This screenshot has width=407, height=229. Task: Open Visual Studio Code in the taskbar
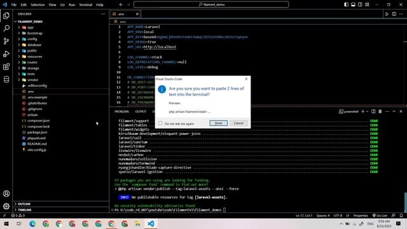pos(151,223)
